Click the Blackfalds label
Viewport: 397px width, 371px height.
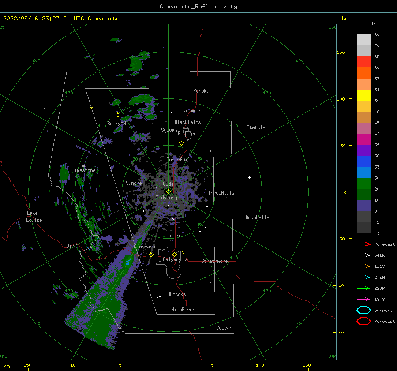click(x=187, y=122)
